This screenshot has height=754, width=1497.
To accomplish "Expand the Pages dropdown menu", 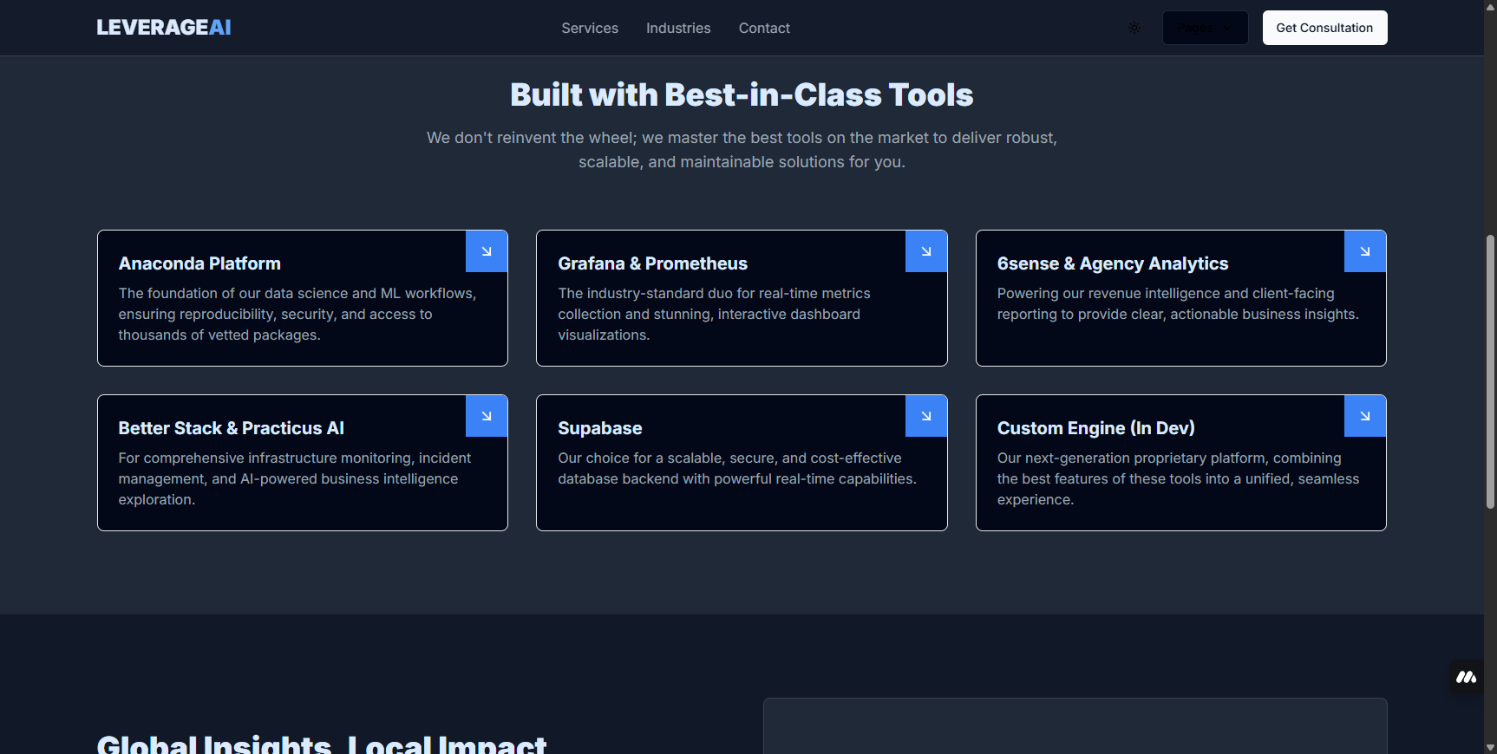I will (x=1205, y=28).
